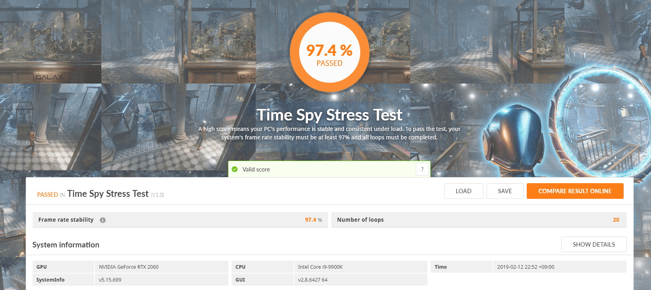Click the SystemInfo row label
Image resolution: width=651 pixels, height=290 pixels.
coord(50,280)
